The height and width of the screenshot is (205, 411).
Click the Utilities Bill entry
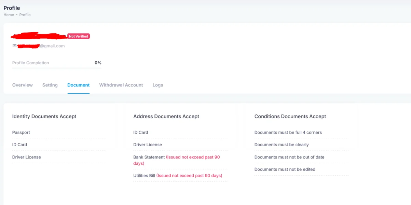tap(144, 176)
